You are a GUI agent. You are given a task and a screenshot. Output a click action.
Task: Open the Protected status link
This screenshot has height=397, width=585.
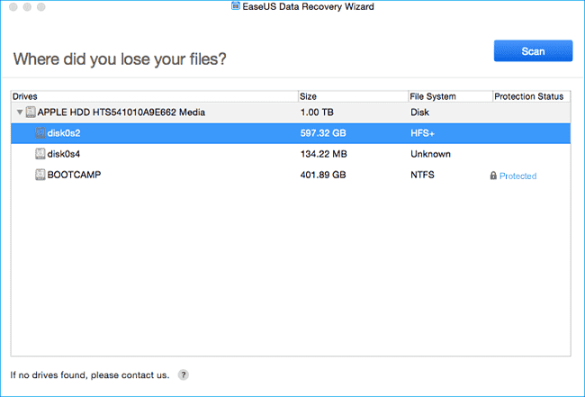517,176
